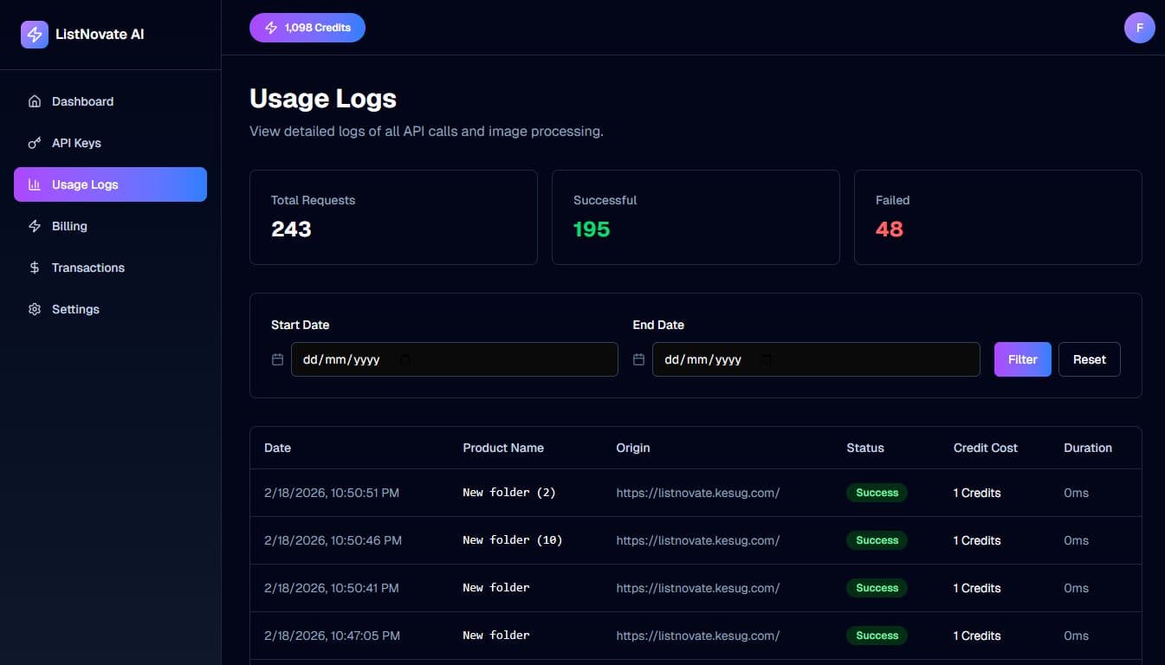Open Settings via the gear icon
Image resolution: width=1165 pixels, height=665 pixels.
point(35,308)
